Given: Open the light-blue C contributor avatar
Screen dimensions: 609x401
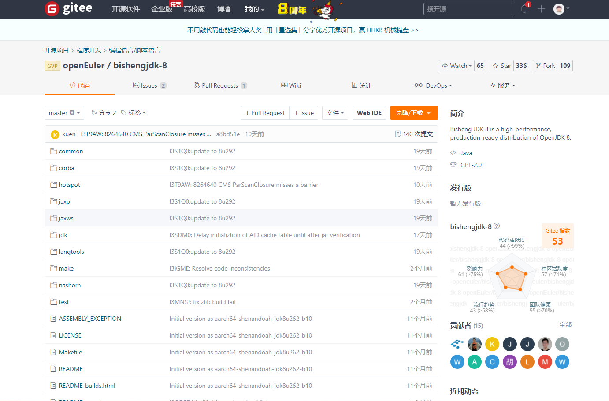Looking at the screenshot, I should tap(492, 362).
